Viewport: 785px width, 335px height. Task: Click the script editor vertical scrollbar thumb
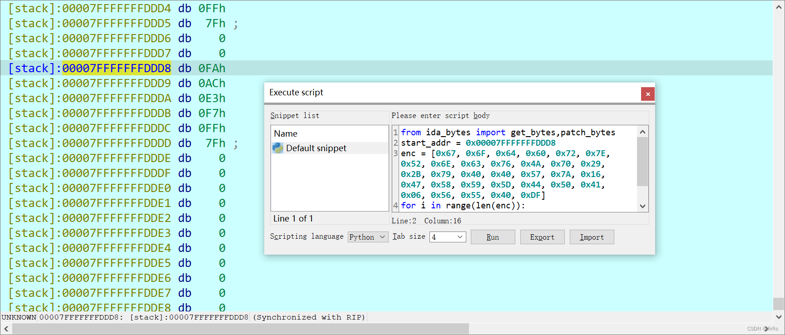point(642,162)
